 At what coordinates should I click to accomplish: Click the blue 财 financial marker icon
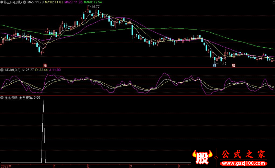click(x=214, y=65)
